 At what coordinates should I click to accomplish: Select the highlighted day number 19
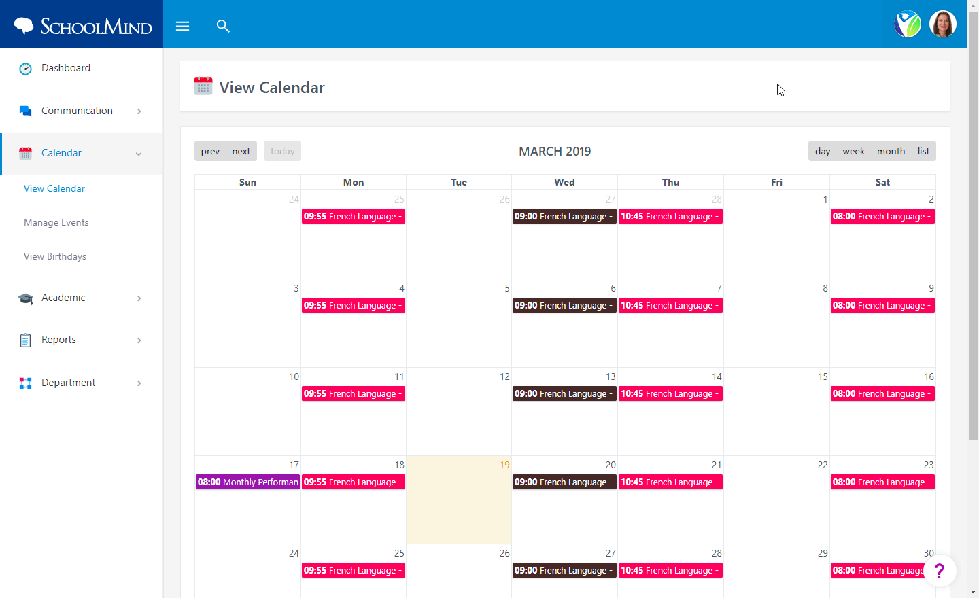(x=504, y=465)
